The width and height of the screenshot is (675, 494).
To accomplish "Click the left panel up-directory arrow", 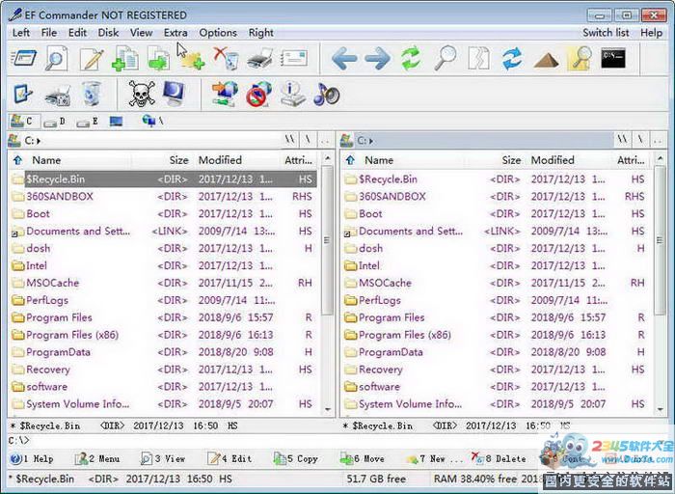I will coord(17,160).
